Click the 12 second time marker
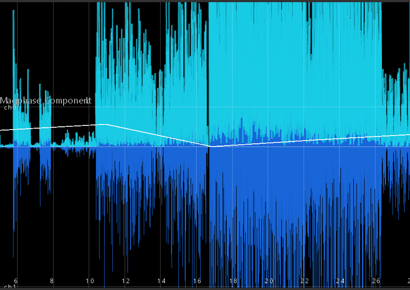This screenshot has height=290, width=410. [126, 281]
